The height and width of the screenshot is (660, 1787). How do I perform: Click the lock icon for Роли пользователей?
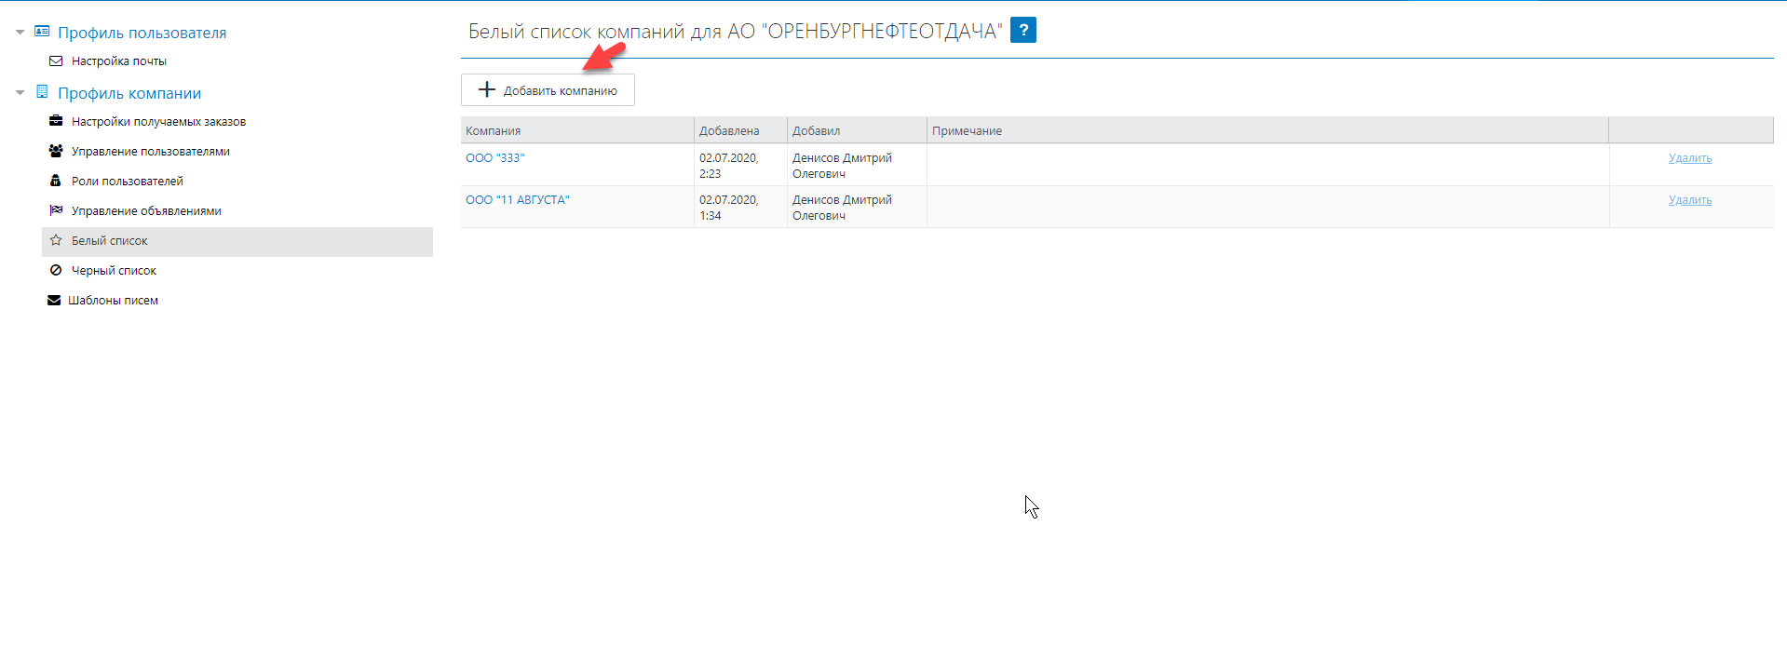[x=56, y=181]
